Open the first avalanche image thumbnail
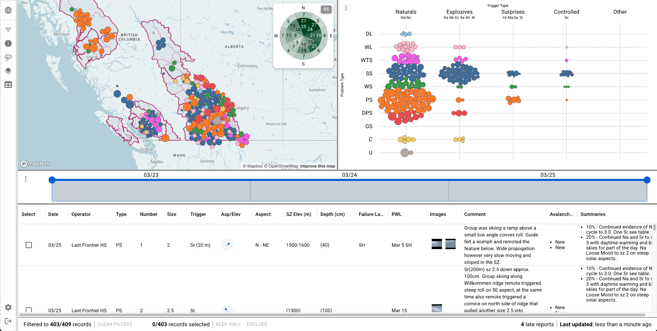Image resolution: width=657 pixels, height=331 pixels. click(437, 244)
